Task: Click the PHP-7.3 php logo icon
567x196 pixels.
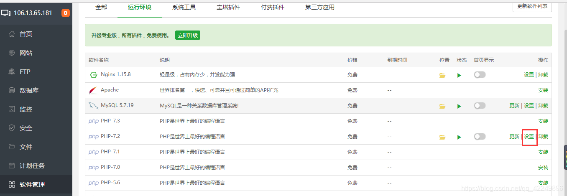Action: coord(94,121)
